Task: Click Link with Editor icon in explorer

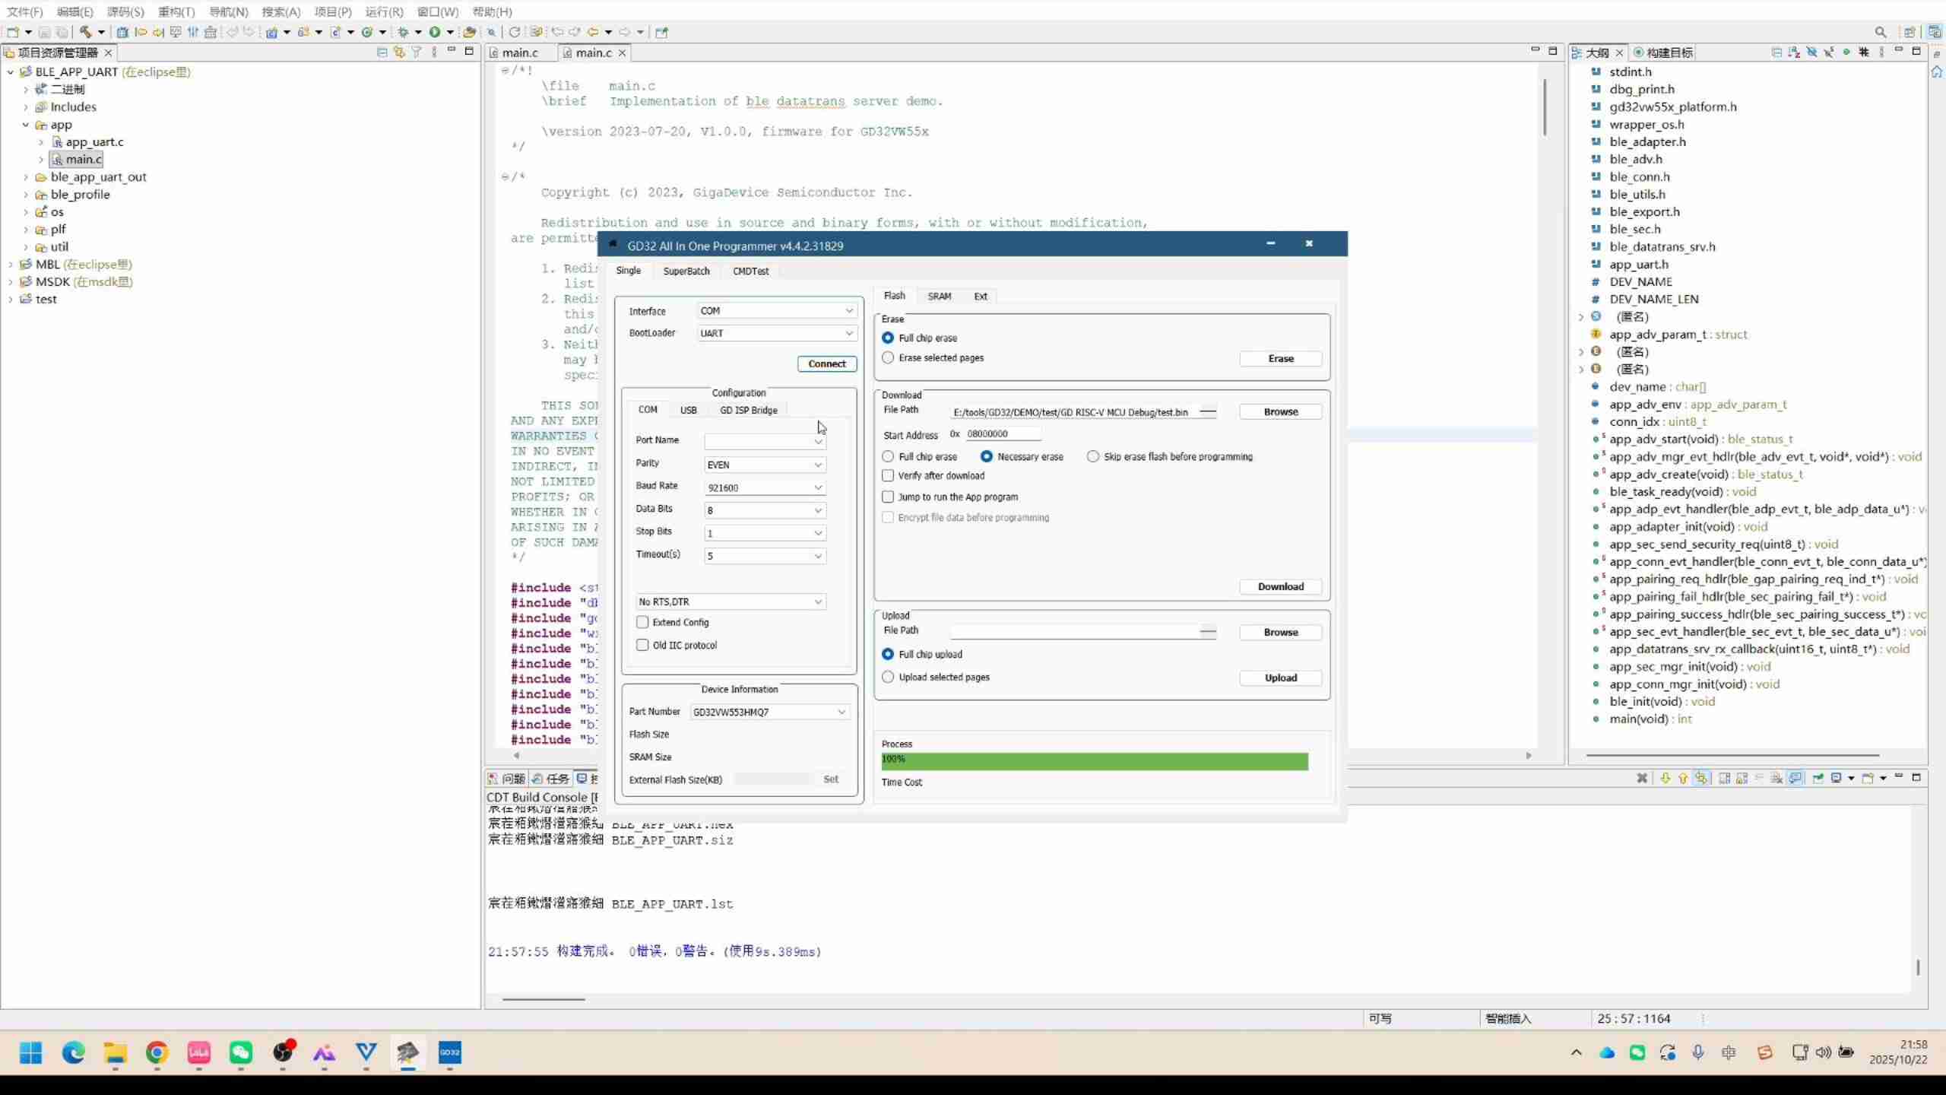Action: point(399,52)
